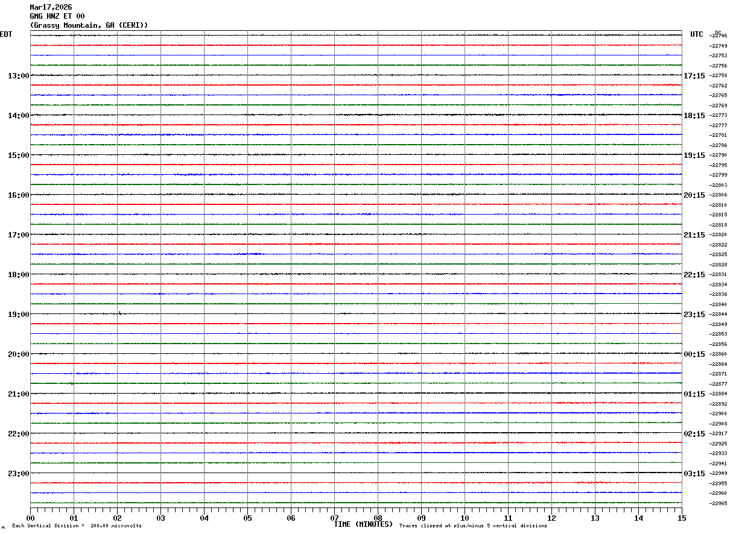Click the 15:00 EDT row label

click(x=19, y=155)
